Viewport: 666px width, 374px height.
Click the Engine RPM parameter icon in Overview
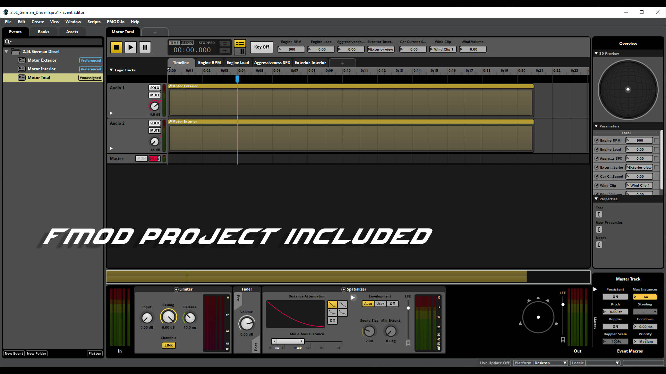click(x=597, y=141)
